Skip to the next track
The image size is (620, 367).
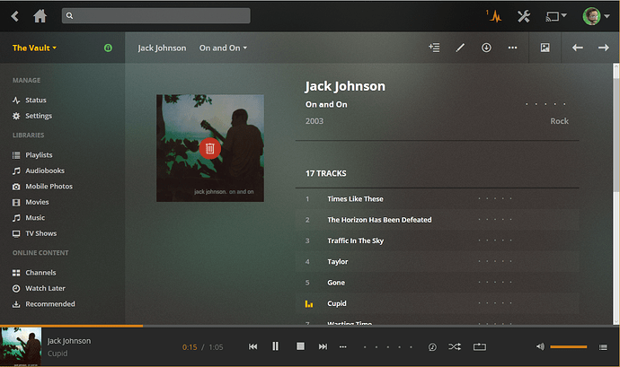tap(323, 346)
